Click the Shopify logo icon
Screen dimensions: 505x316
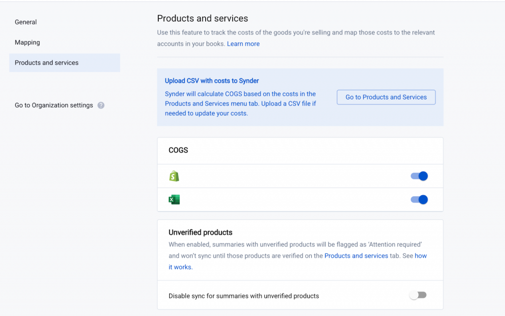pos(174,176)
